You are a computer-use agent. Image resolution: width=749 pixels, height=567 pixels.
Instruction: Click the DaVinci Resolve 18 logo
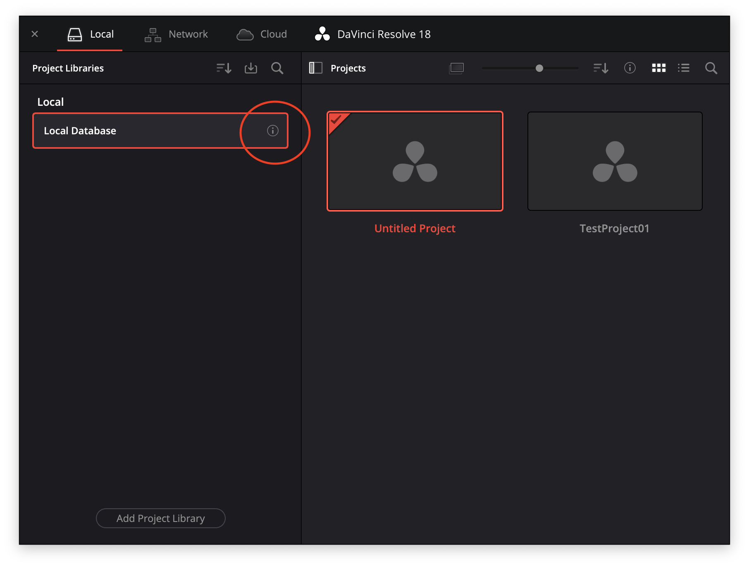click(x=322, y=34)
